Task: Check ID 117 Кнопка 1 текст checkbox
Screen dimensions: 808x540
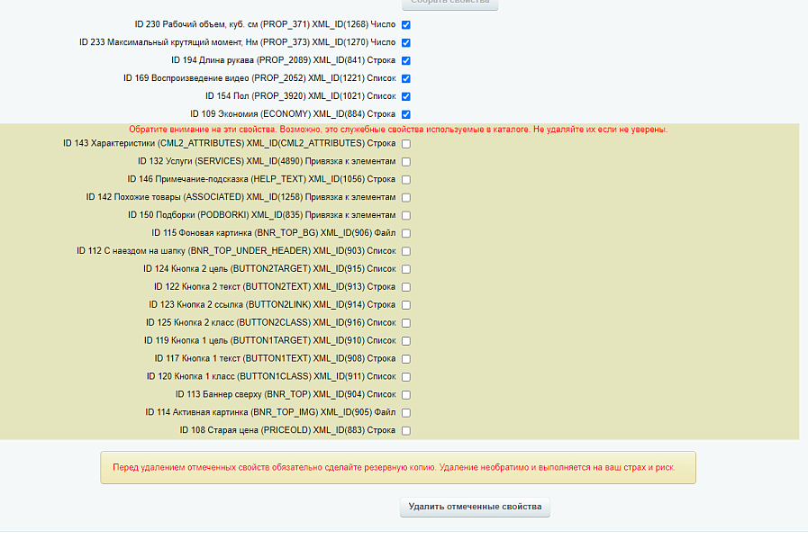Action: point(406,359)
